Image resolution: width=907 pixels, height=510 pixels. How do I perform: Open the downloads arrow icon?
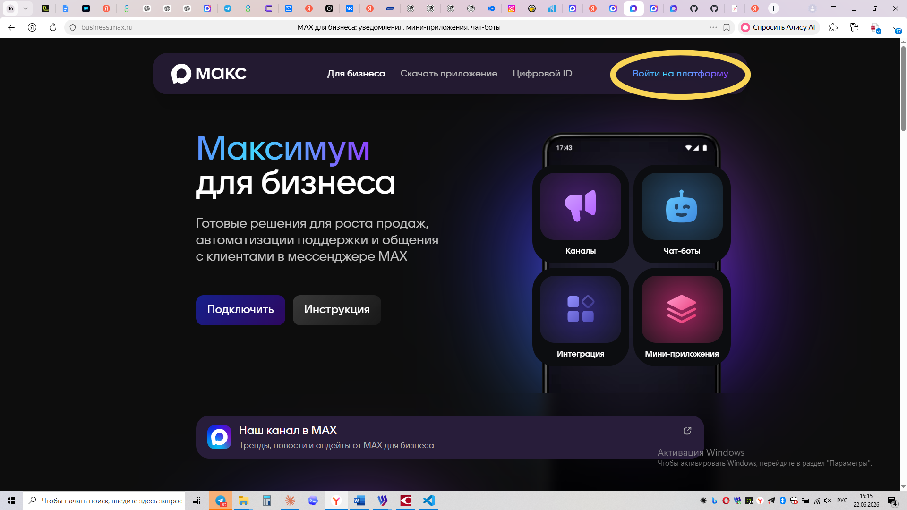pyautogui.click(x=896, y=28)
